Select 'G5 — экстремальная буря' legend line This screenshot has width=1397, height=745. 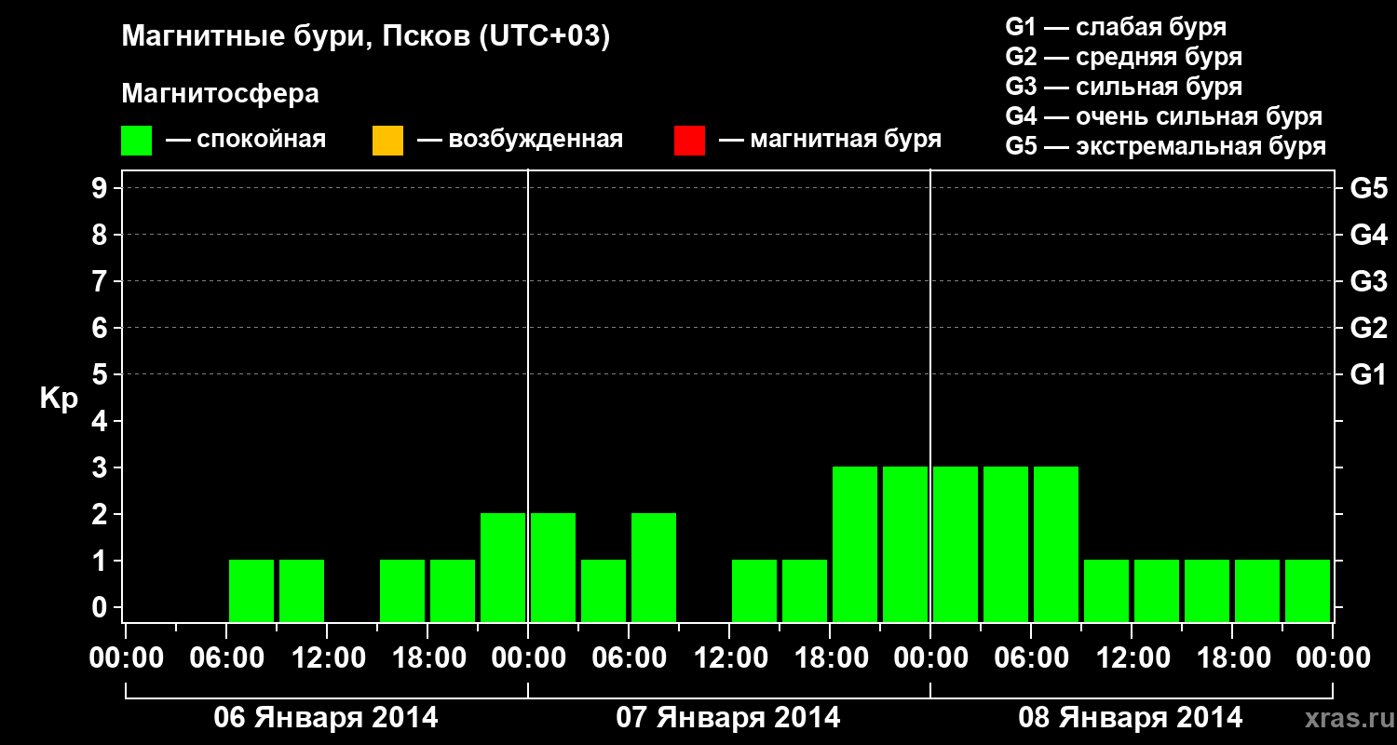click(1165, 146)
